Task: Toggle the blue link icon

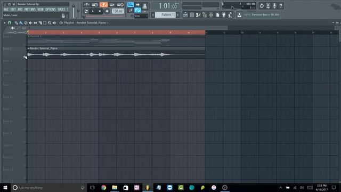Action: (137, 10)
